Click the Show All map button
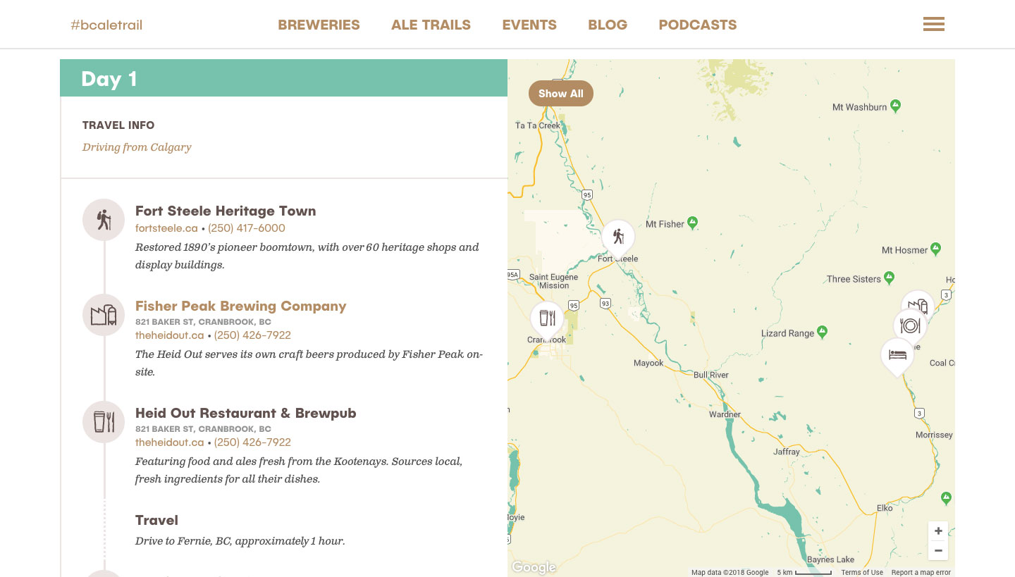 [x=561, y=94]
